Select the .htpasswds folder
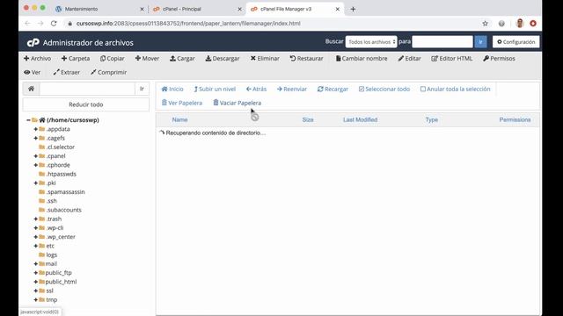The width and height of the screenshot is (563, 316). tap(61, 174)
